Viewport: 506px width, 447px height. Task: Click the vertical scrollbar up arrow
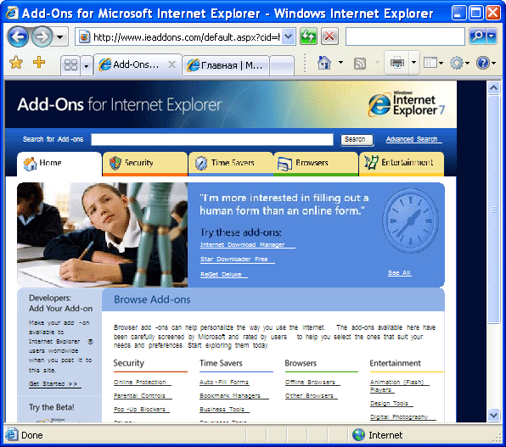[x=493, y=87]
